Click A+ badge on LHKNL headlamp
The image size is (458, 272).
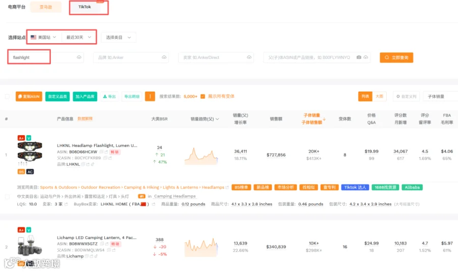pyautogui.click(x=21, y=138)
